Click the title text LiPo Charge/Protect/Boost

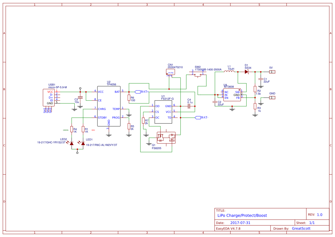(x=242, y=216)
